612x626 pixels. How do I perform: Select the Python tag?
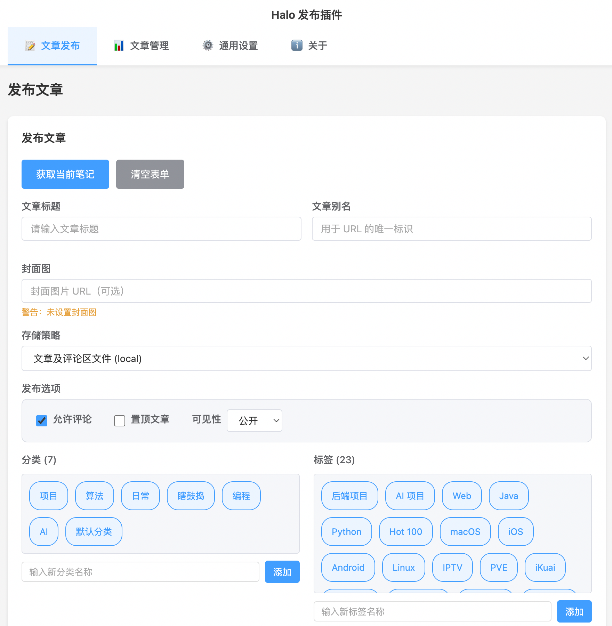(347, 532)
